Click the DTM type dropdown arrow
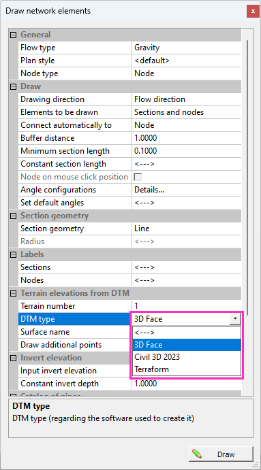The width and height of the screenshot is (261, 470). pyautogui.click(x=236, y=319)
